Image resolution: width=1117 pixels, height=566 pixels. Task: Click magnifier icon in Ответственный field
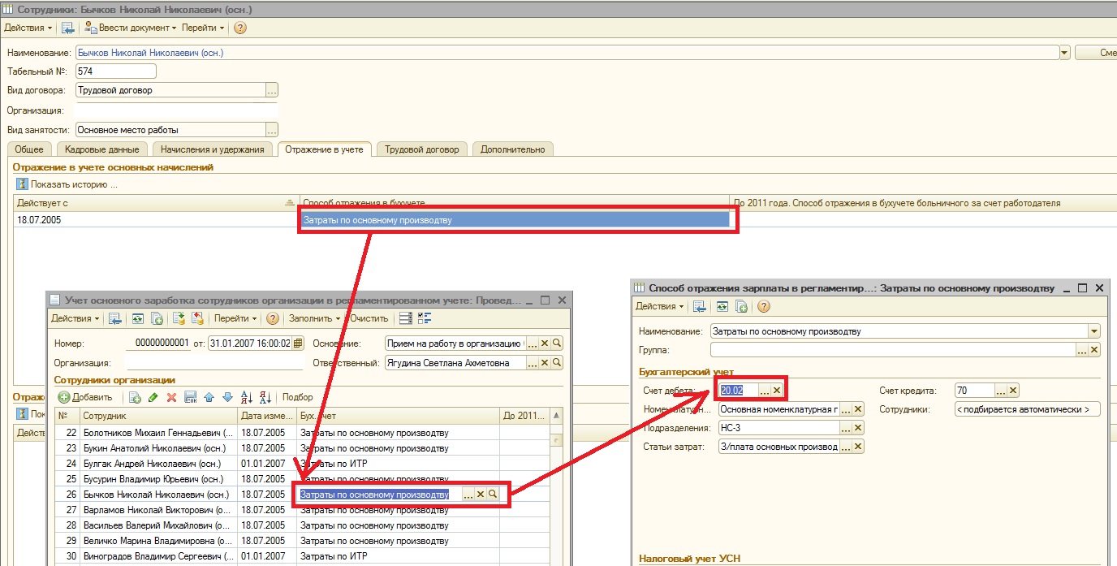(x=557, y=364)
